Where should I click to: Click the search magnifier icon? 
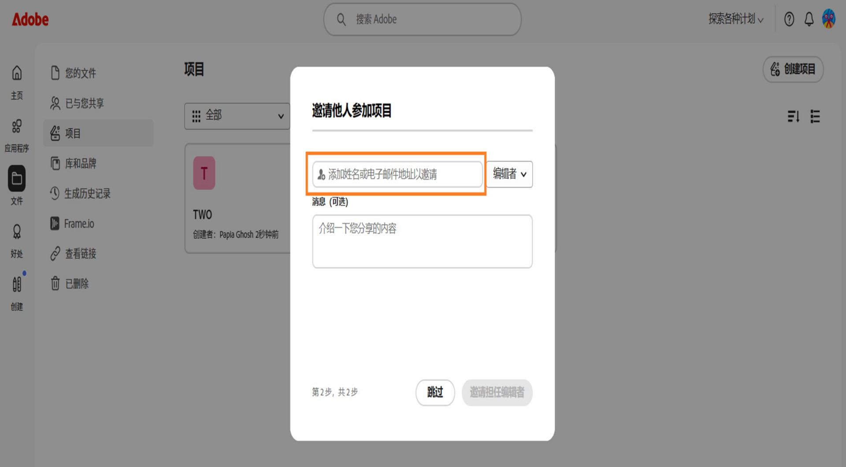click(341, 19)
